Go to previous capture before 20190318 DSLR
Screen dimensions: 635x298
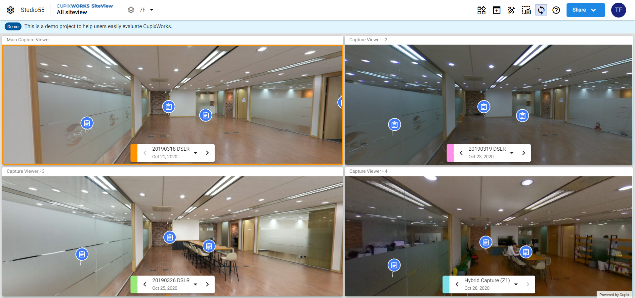(x=145, y=153)
